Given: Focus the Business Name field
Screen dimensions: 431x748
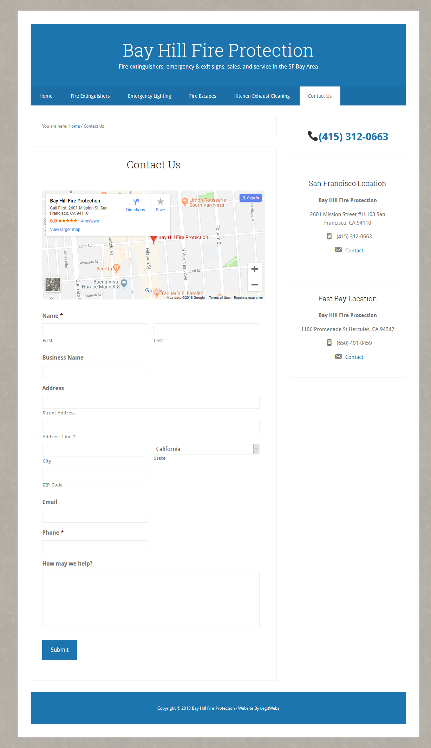Looking at the screenshot, I should pyautogui.click(x=95, y=372).
